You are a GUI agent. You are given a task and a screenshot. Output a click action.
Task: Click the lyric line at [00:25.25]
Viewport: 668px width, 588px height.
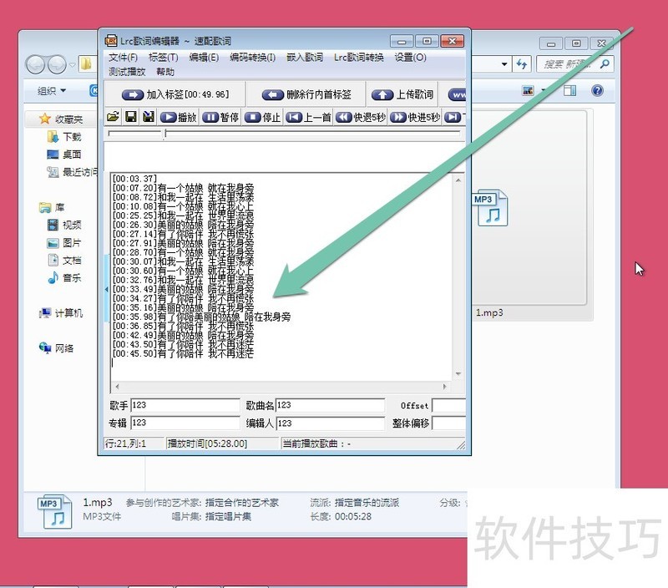point(183,215)
